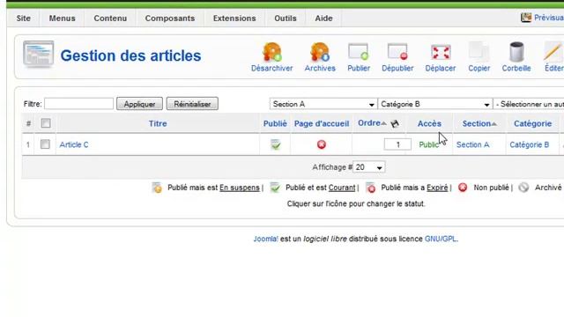Focus the Filtre text field
This screenshot has height=317, width=564.
point(78,104)
